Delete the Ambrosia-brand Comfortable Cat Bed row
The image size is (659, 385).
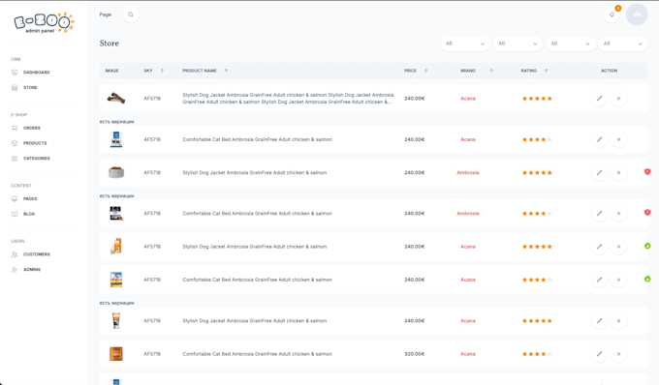click(618, 214)
